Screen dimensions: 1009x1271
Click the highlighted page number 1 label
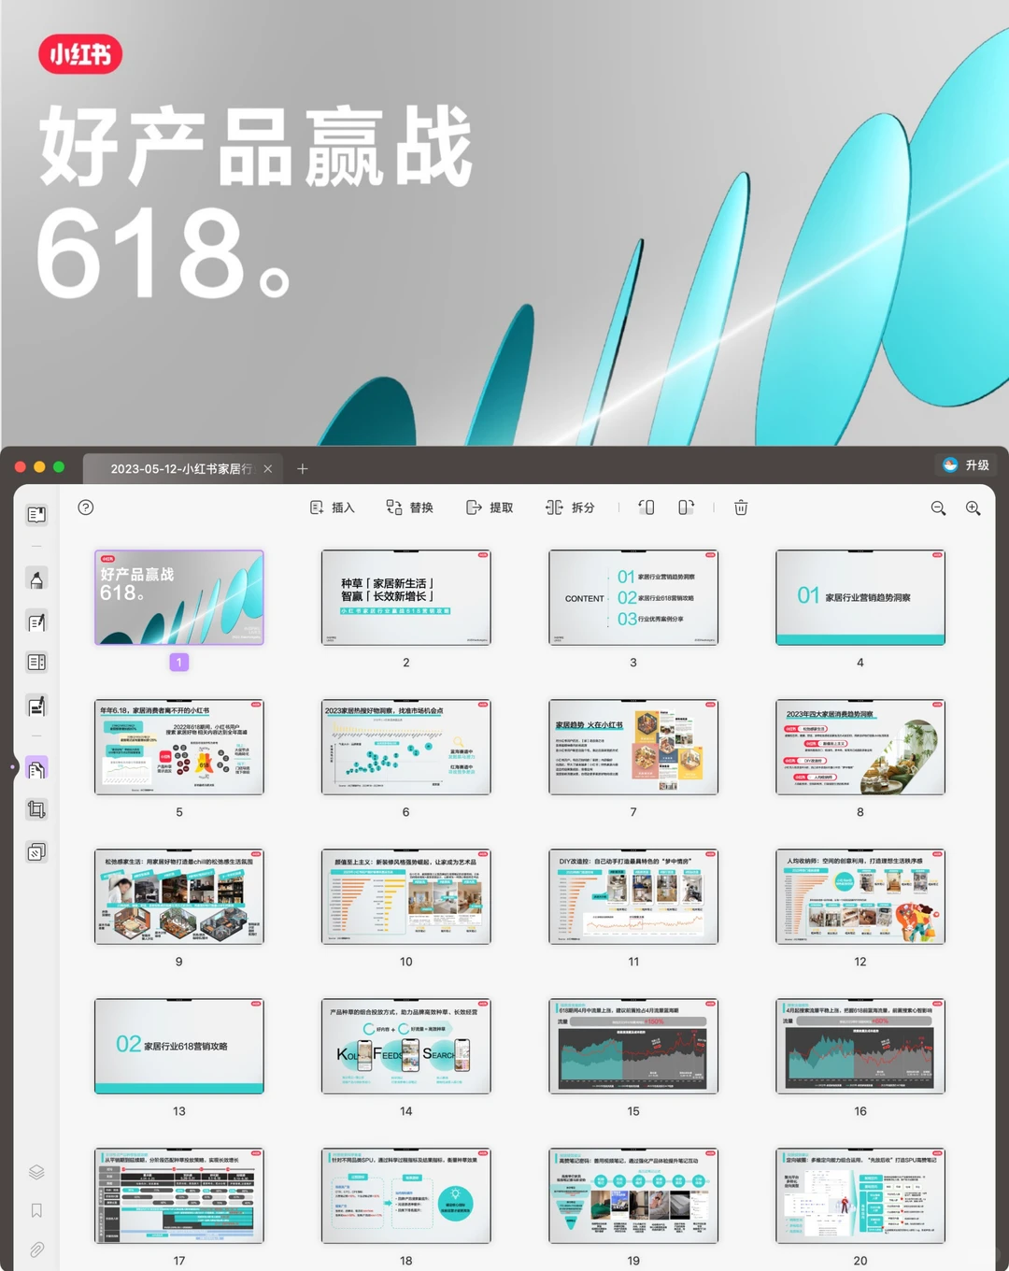[x=179, y=662]
